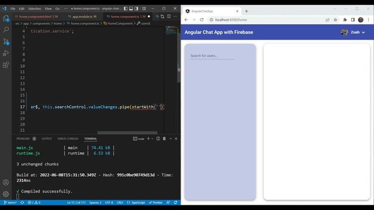The width and height of the screenshot is (374, 210).
Task: Open the Source Control view
Action: point(6,41)
